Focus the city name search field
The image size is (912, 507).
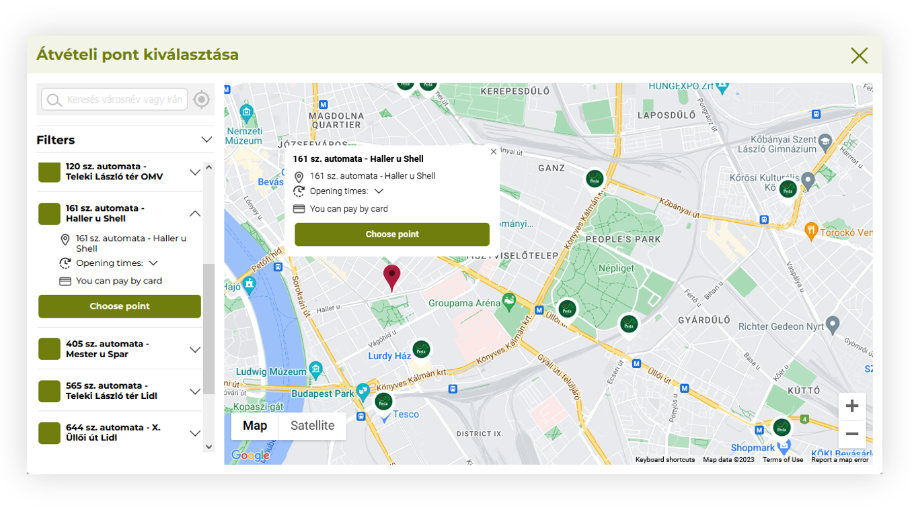(114, 99)
